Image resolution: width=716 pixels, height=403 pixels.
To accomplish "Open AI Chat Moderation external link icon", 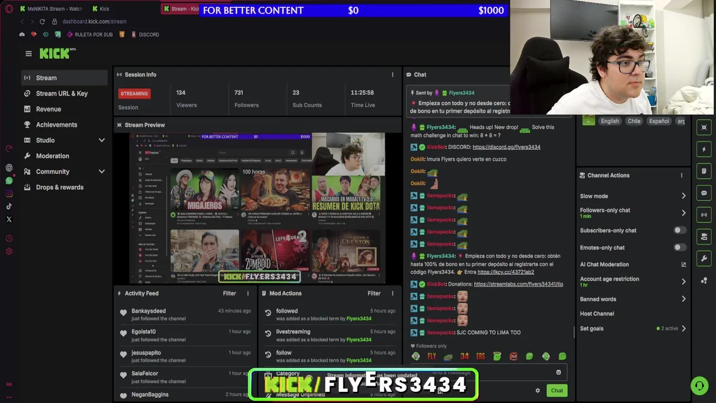I will (x=684, y=264).
